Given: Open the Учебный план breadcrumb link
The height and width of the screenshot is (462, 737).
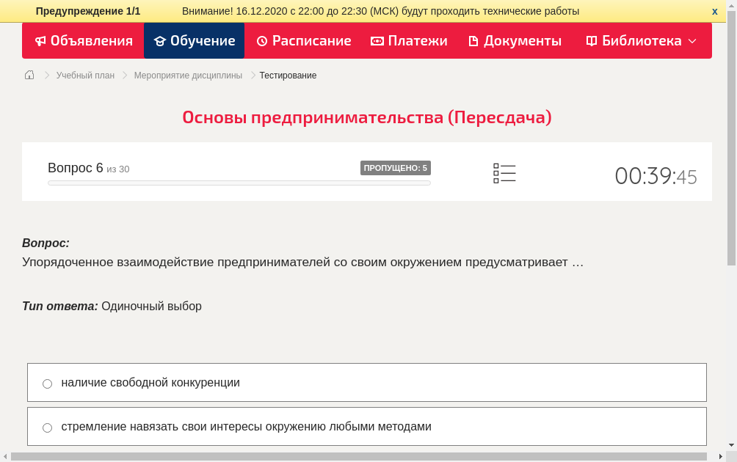Looking at the screenshot, I should pos(84,75).
